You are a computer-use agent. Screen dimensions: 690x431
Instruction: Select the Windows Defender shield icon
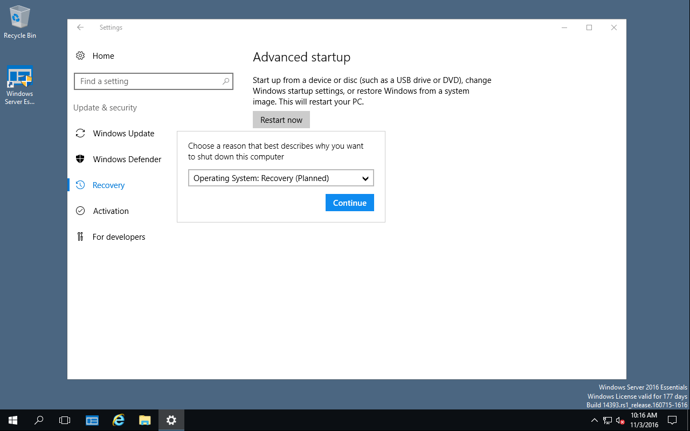point(80,159)
